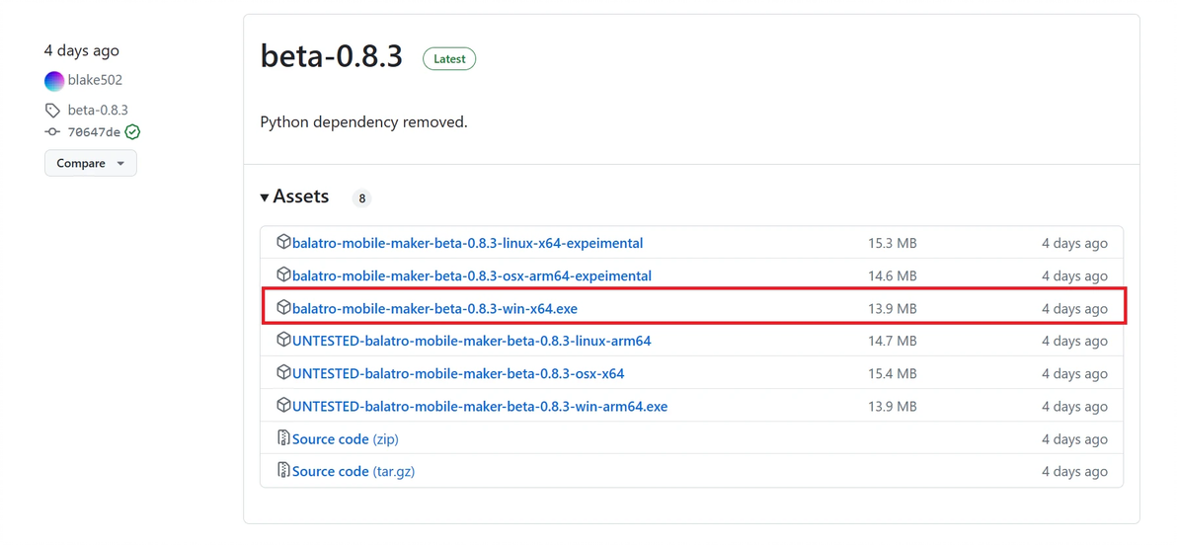
Task: Click the package icon beside linux-x64-expeimental asset
Action: pos(283,242)
